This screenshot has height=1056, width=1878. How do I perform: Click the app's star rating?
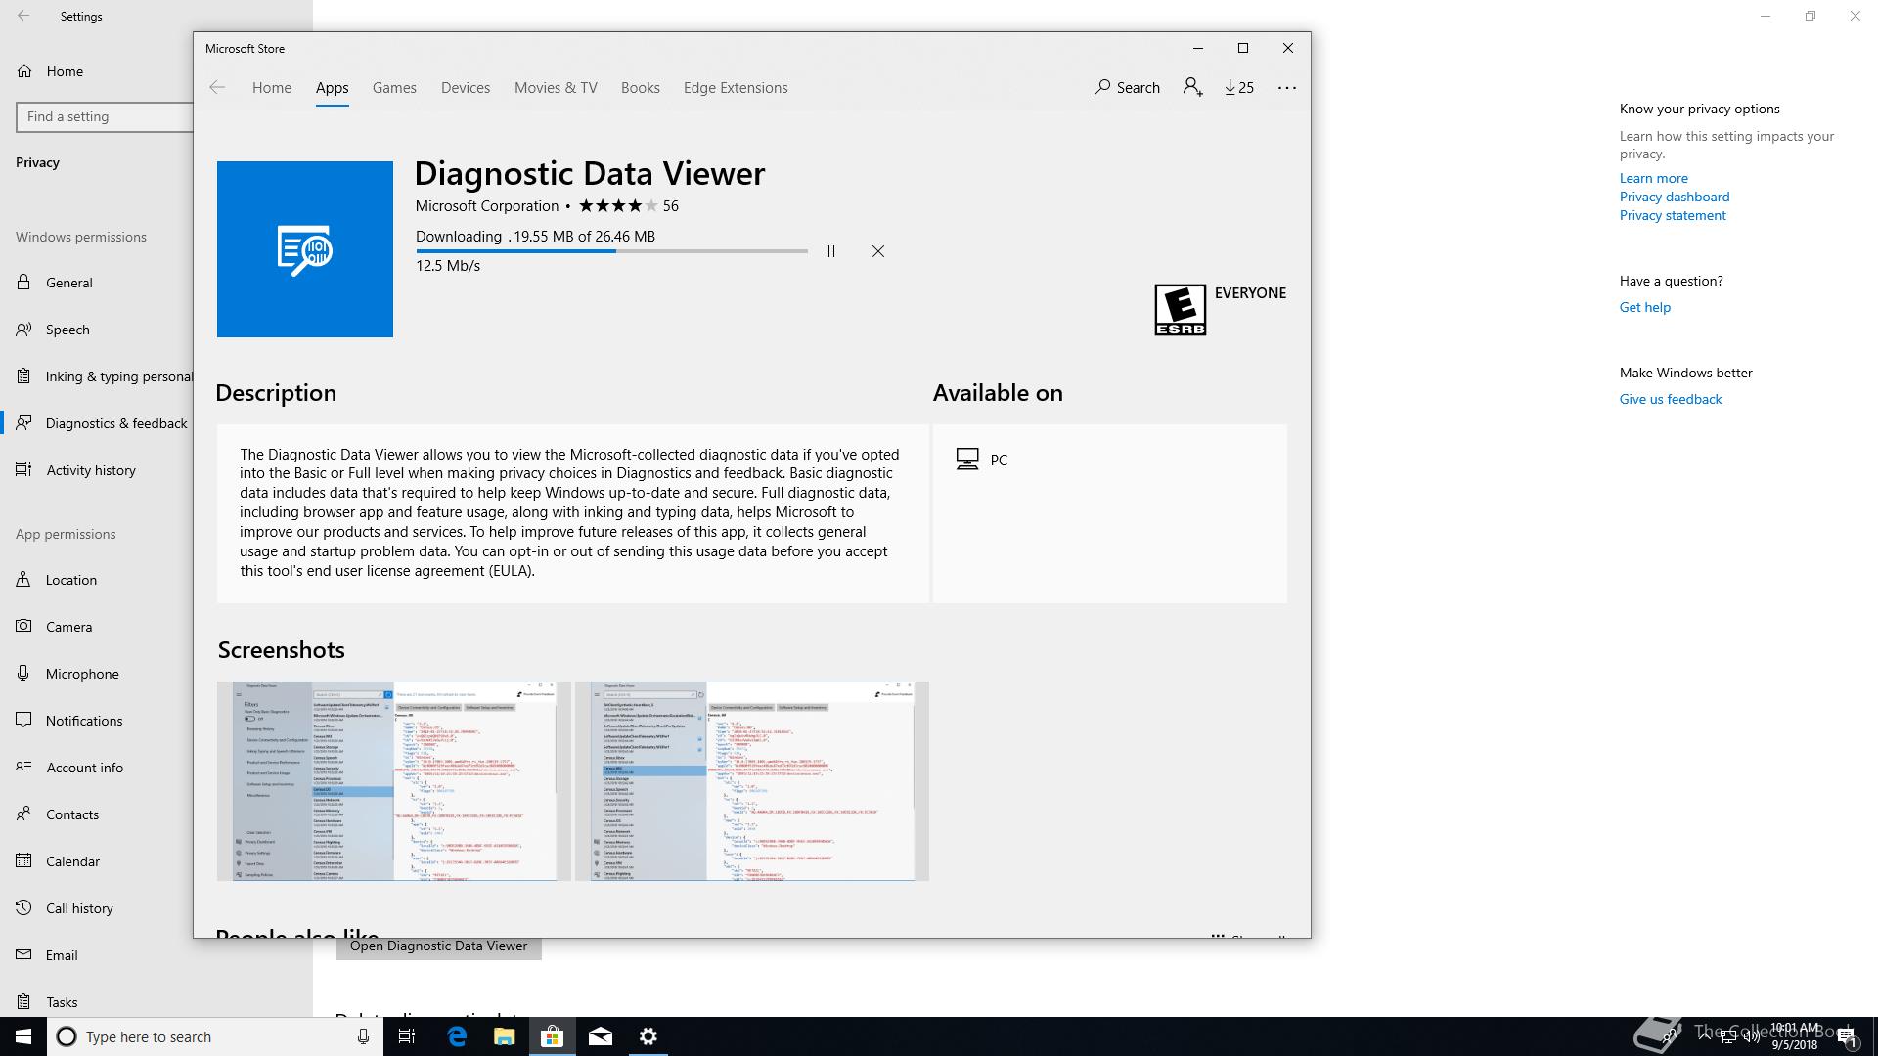[618, 205]
